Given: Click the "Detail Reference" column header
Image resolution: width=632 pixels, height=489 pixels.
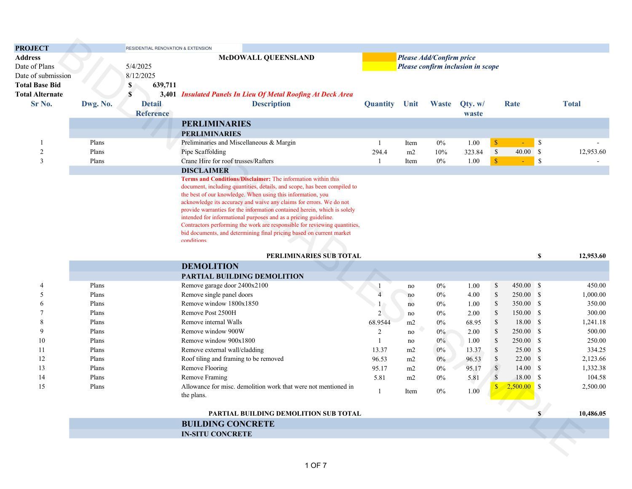Looking at the screenshot, I should [x=152, y=109].
